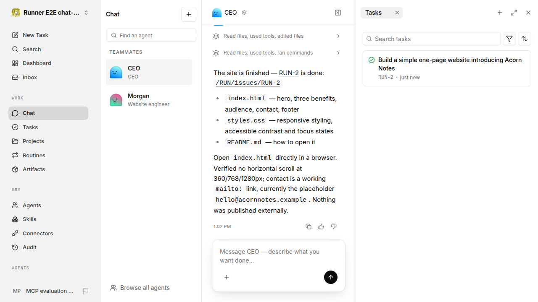This screenshot has height=302, width=538.
Task: Click the 1:02 PM timestamp
Action: pos(222,226)
